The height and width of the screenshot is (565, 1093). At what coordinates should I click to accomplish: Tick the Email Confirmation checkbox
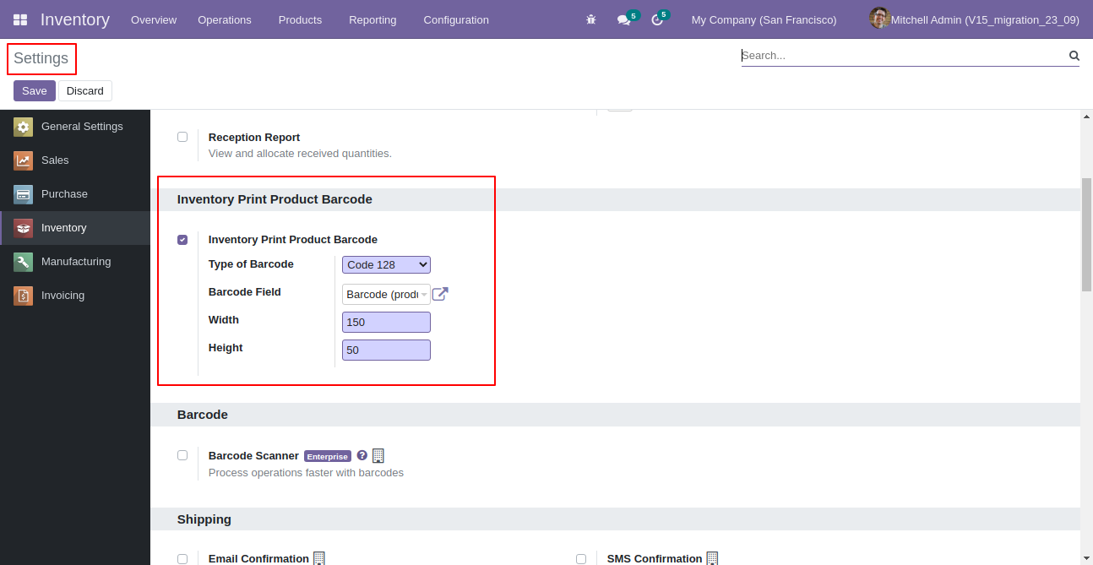pos(182,559)
